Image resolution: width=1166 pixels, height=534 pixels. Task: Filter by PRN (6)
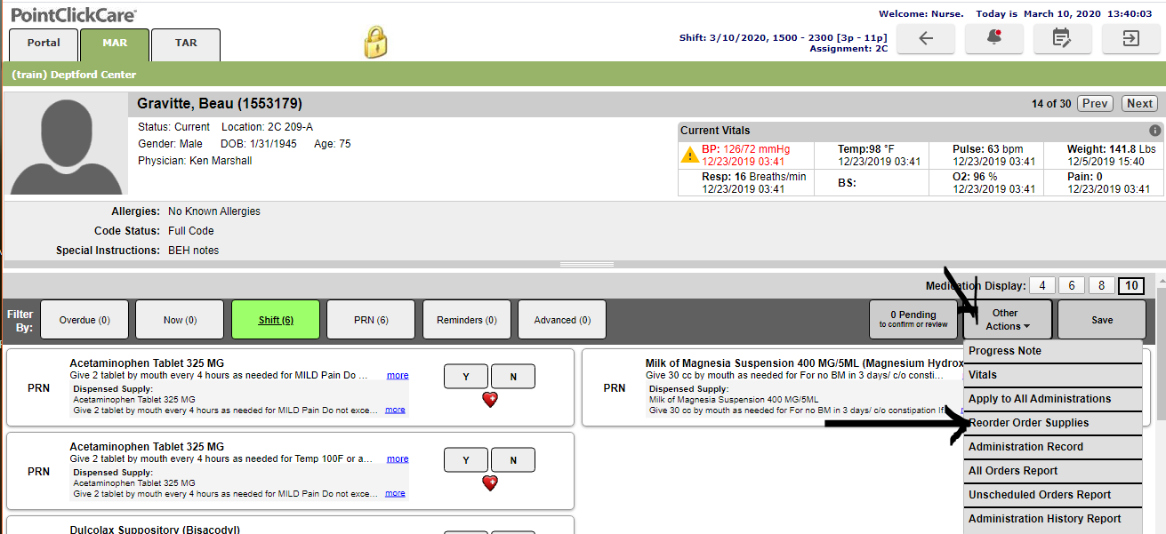point(371,320)
